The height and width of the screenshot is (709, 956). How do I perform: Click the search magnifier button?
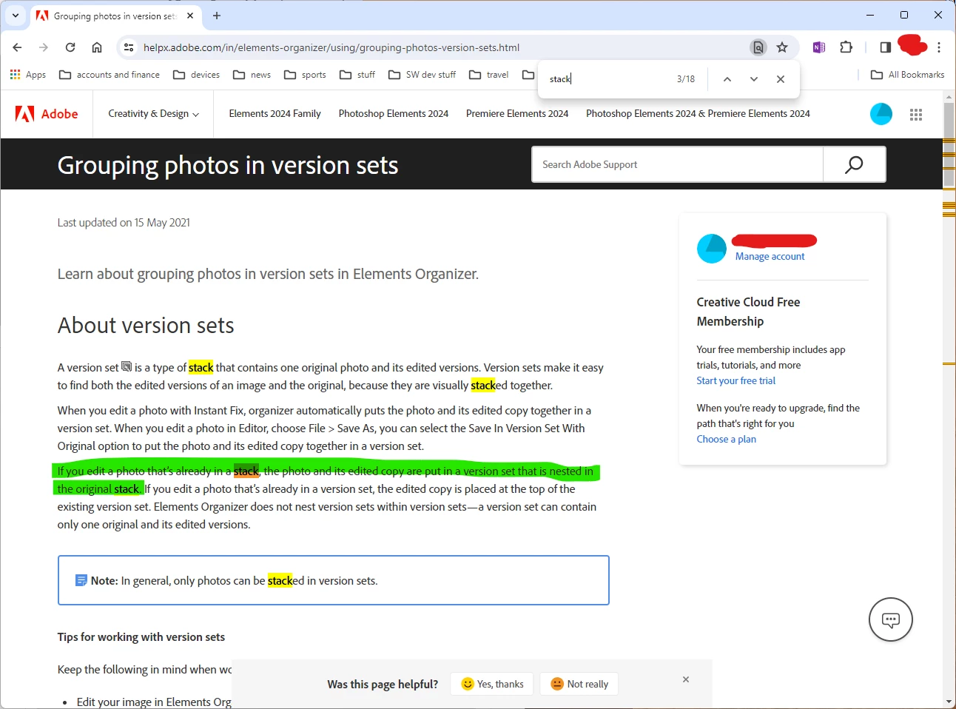click(x=854, y=164)
